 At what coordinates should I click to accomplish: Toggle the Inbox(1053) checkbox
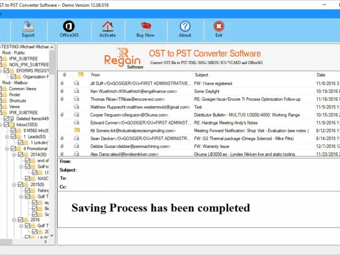point(6,125)
